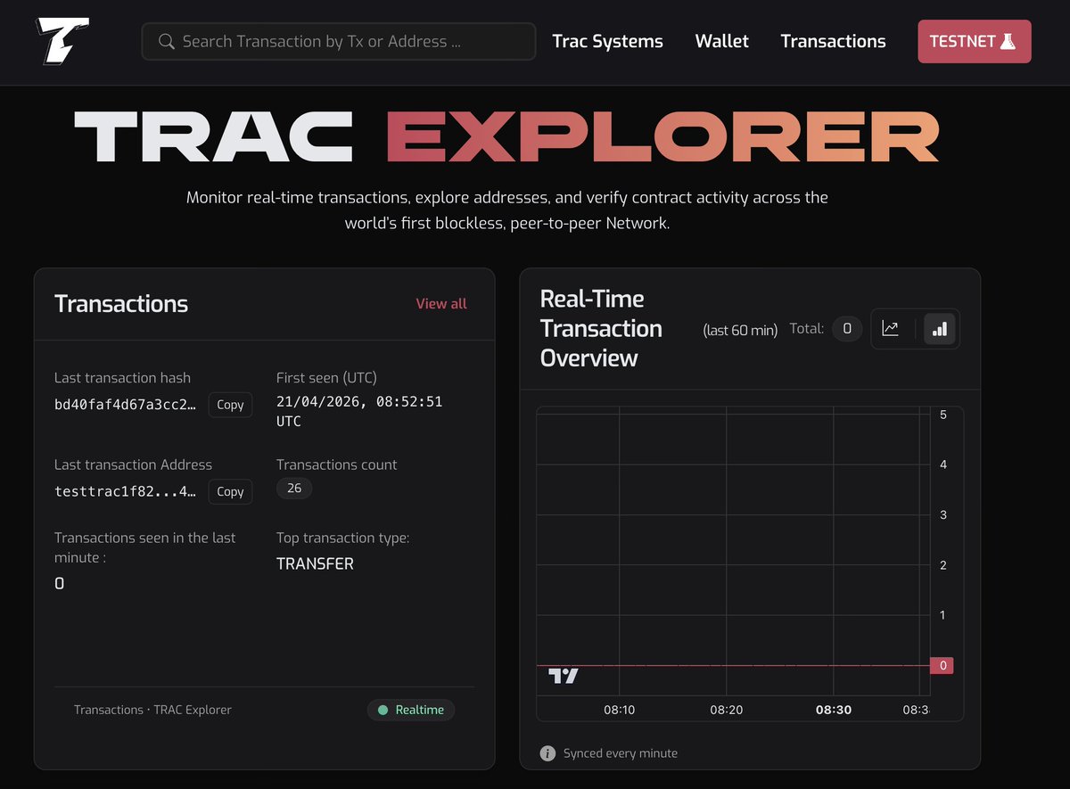This screenshot has height=789, width=1070.
Task: Click the Synced every minute text
Action: (621, 753)
